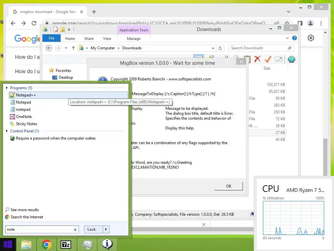
Task: Go back in the Explorer window
Action: tap(49, 48)
